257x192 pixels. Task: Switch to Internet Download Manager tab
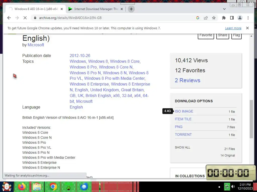tap(96, 9)
